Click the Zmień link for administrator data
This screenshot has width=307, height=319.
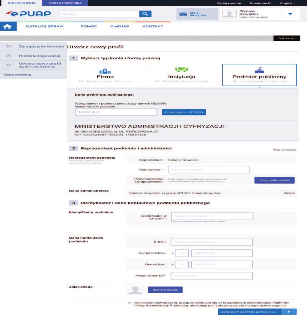(x=289, y=193)
